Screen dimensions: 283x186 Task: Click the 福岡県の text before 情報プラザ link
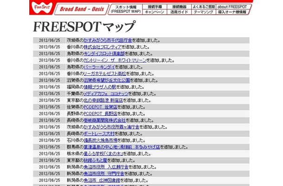click(75, 87)
